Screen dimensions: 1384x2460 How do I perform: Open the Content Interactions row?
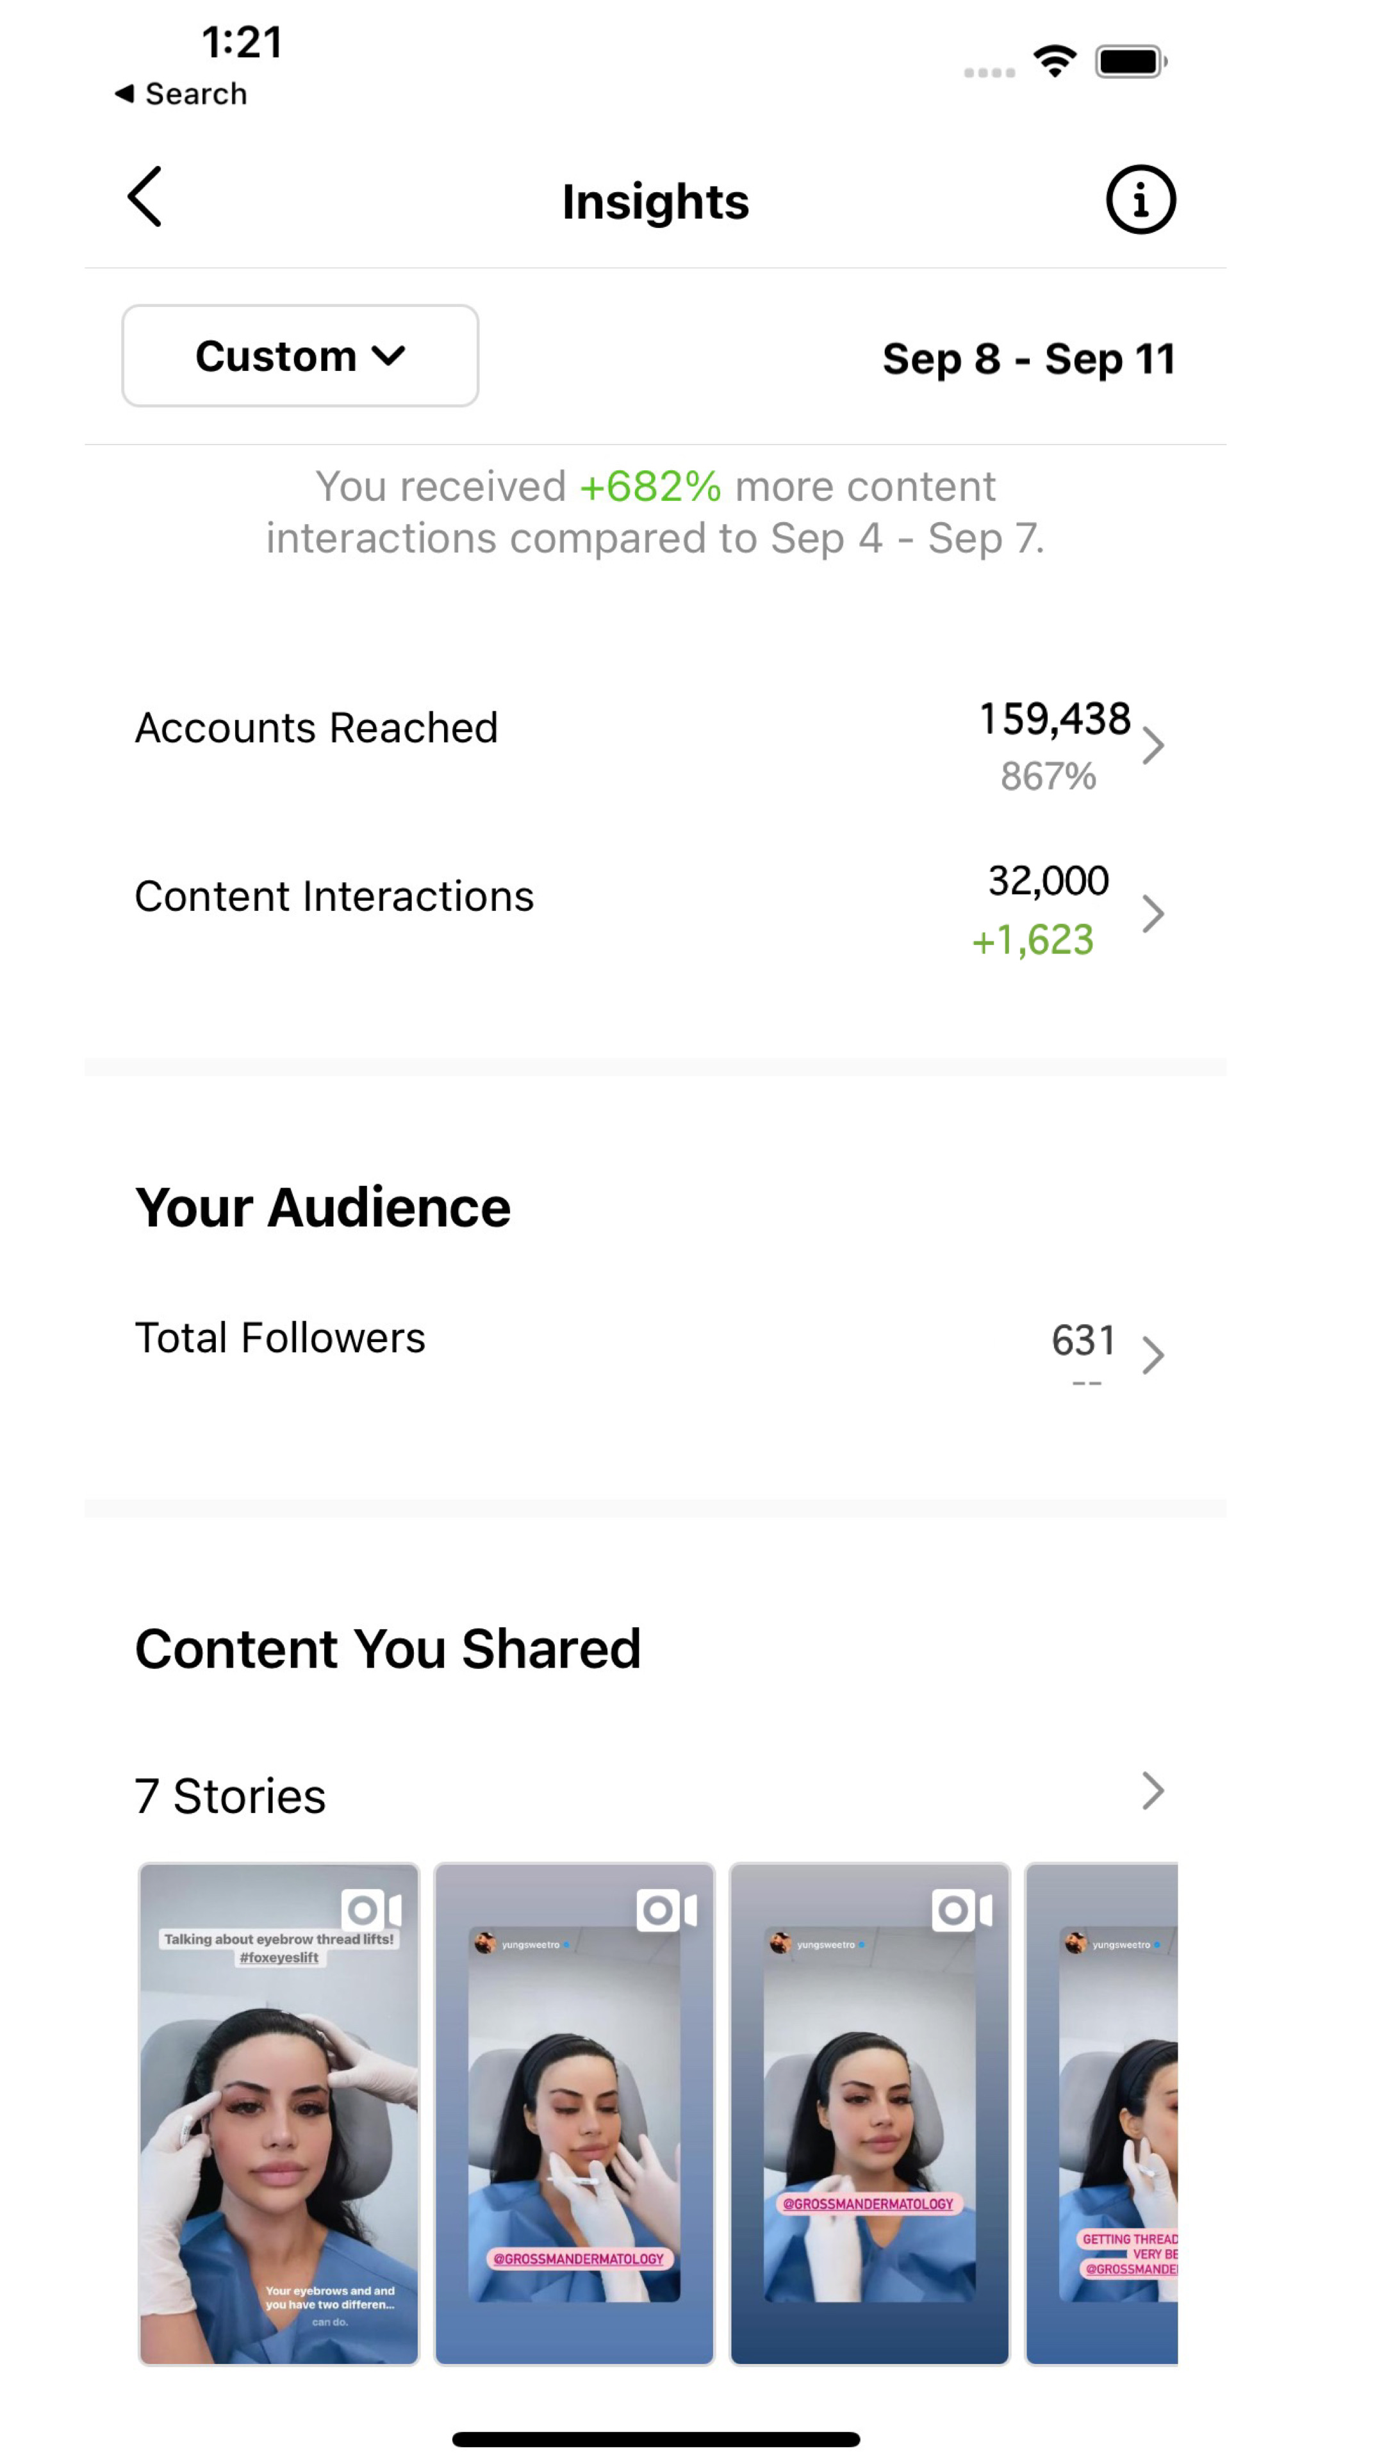click(334, 897)
